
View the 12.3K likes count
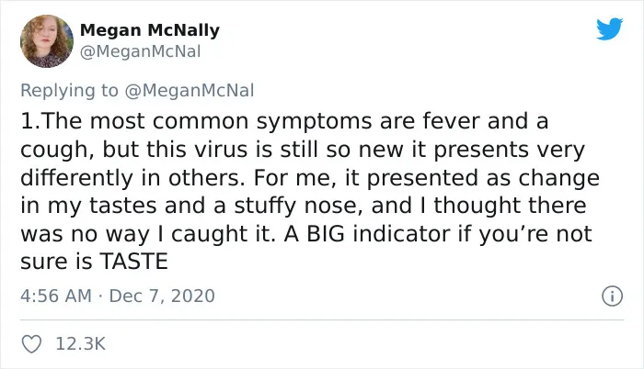(x=81, y=344)
